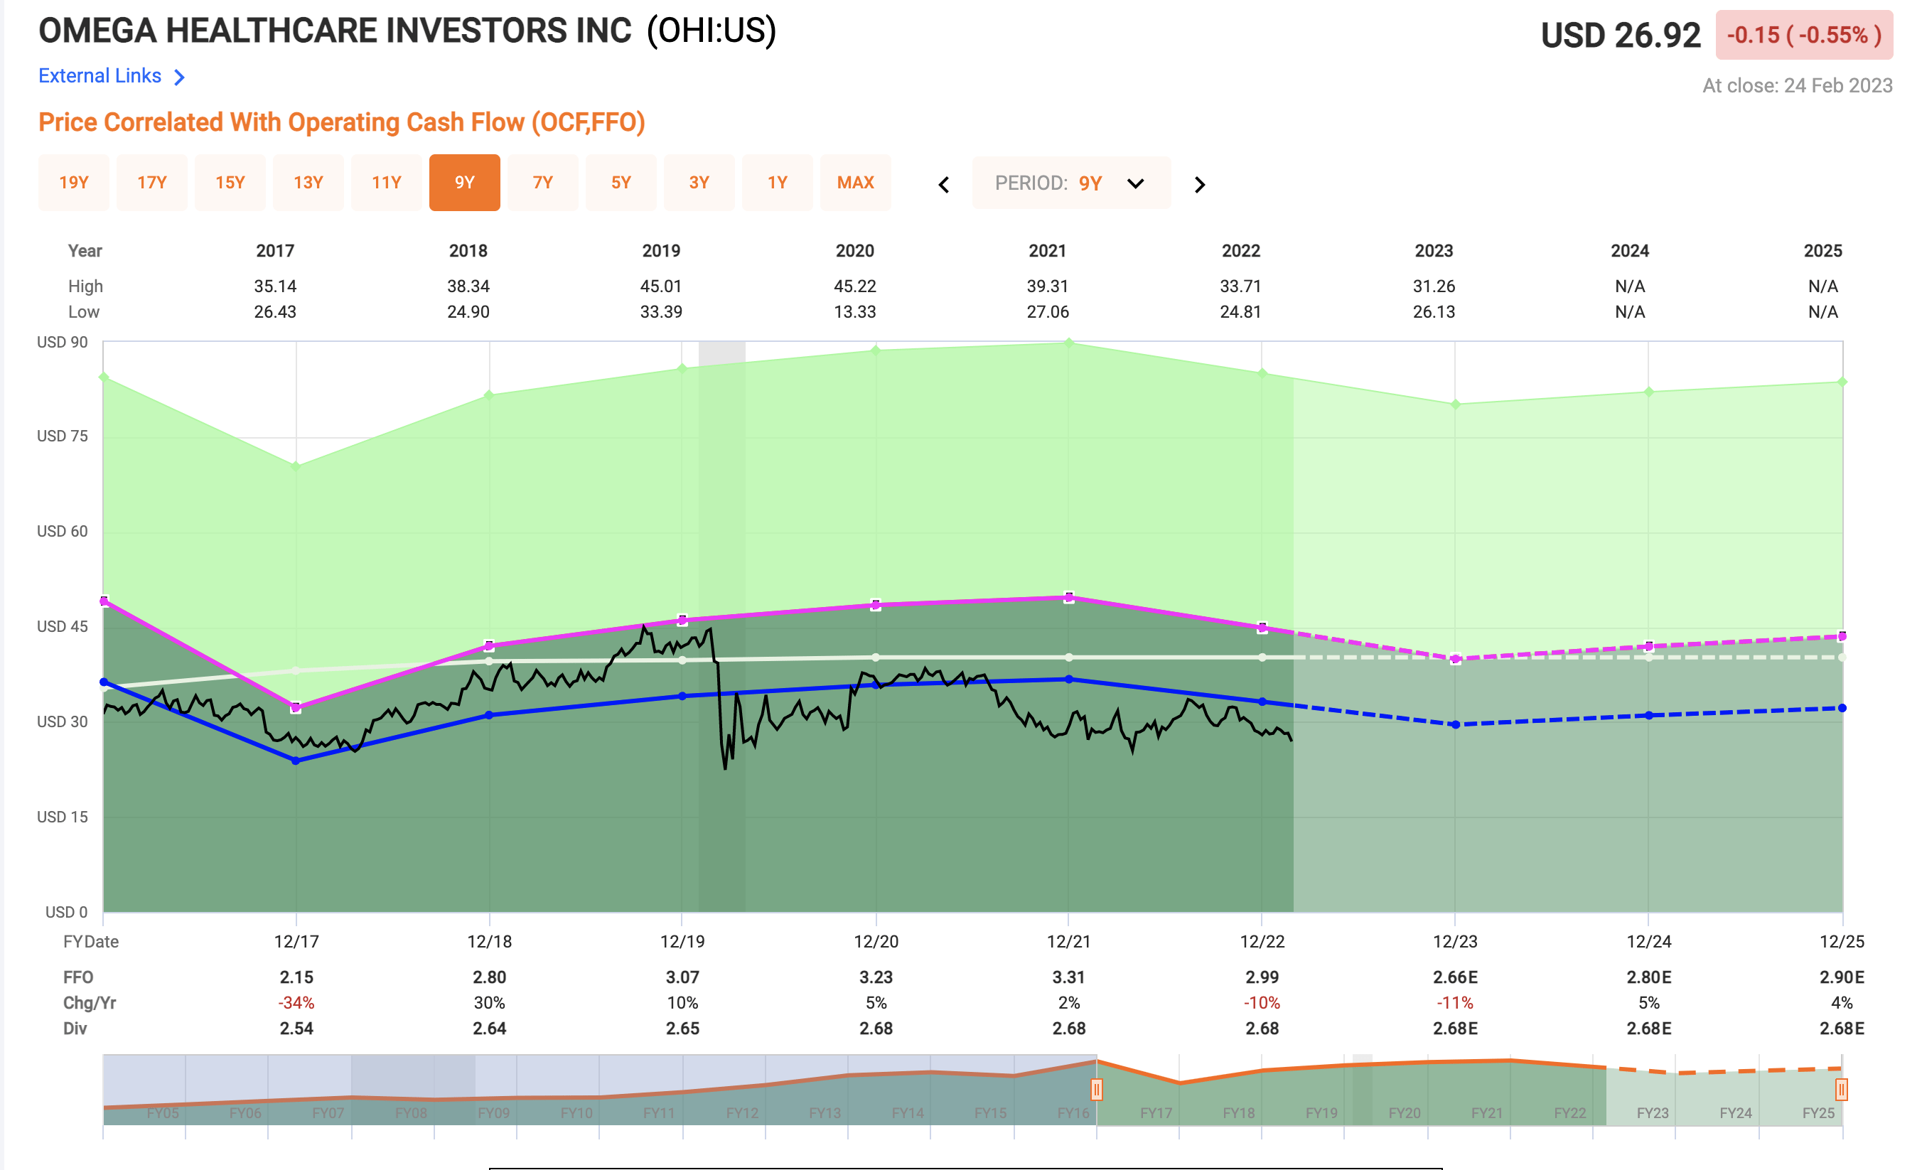Click the left arrow beside PERIOD selector
Image resolution: width=1922 pixels, height=1170 pixels.
click(945, 185)
